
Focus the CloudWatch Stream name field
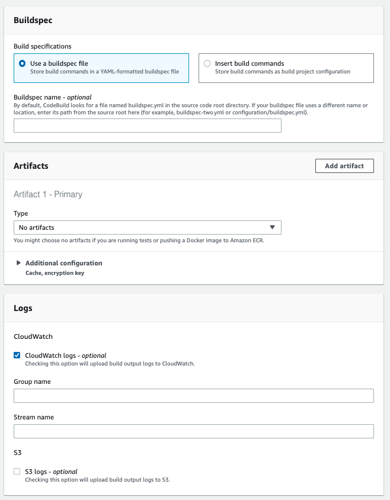(x=193, y=431)
